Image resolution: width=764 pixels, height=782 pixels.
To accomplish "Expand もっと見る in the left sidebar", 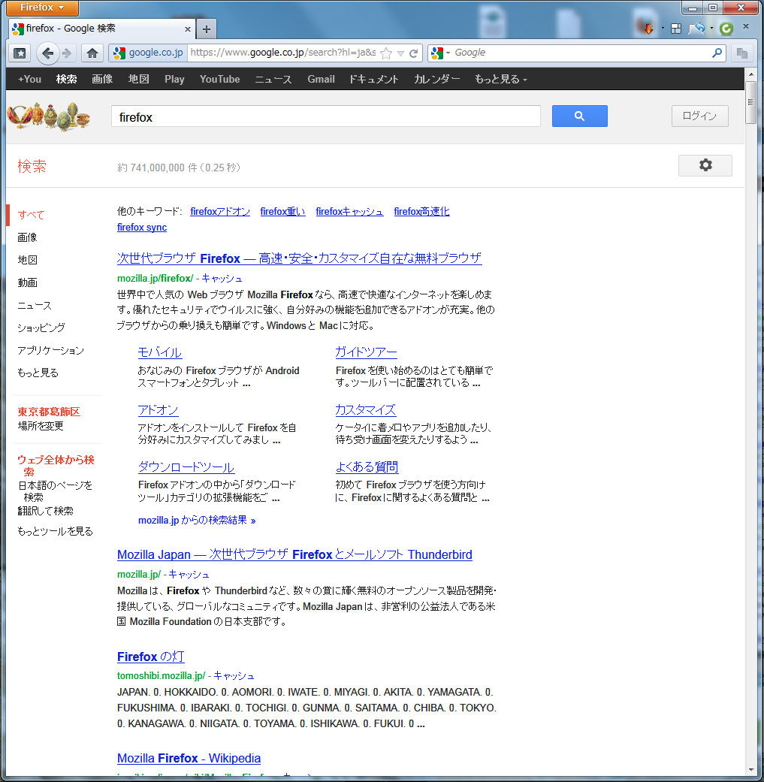I will coord(38,373).
